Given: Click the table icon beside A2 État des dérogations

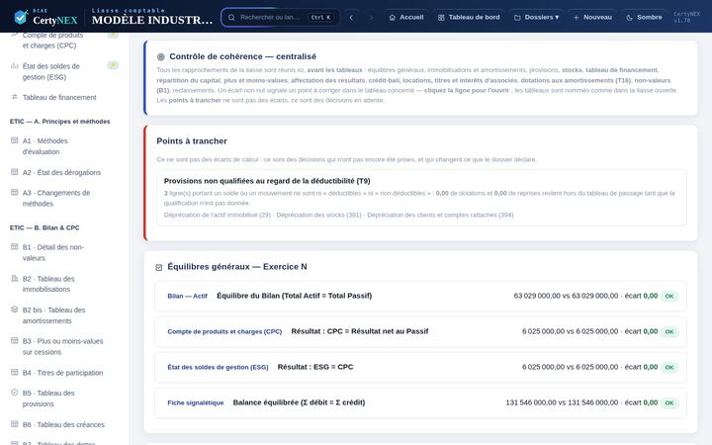Looking at the screenshot, I should 15,172.
